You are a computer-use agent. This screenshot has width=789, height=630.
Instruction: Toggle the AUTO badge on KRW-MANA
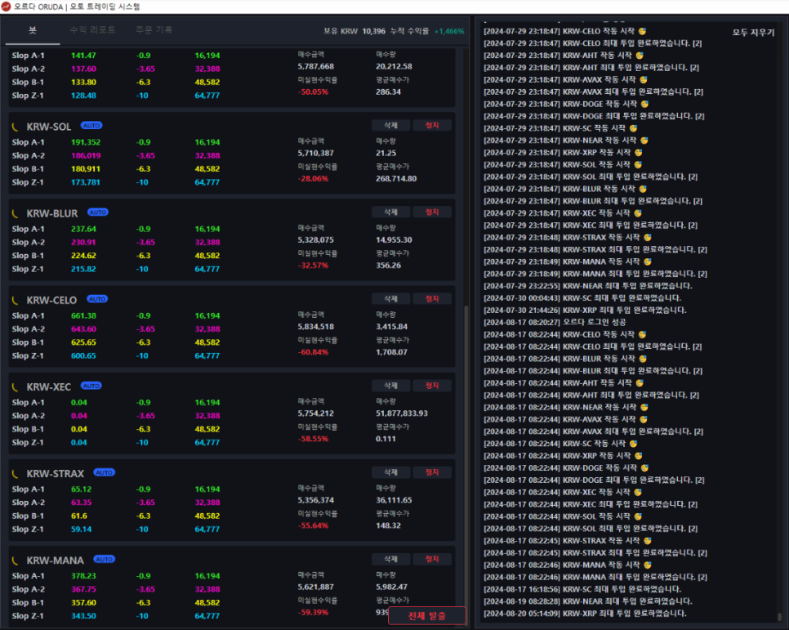pos(105,559)
